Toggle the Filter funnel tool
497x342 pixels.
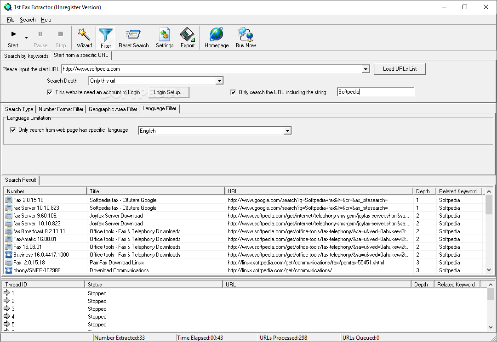pyautogui.click(x=106, y=38)
